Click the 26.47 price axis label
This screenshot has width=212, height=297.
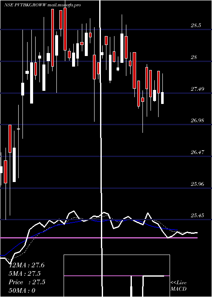pyautogui.click(x=197, y=152)
